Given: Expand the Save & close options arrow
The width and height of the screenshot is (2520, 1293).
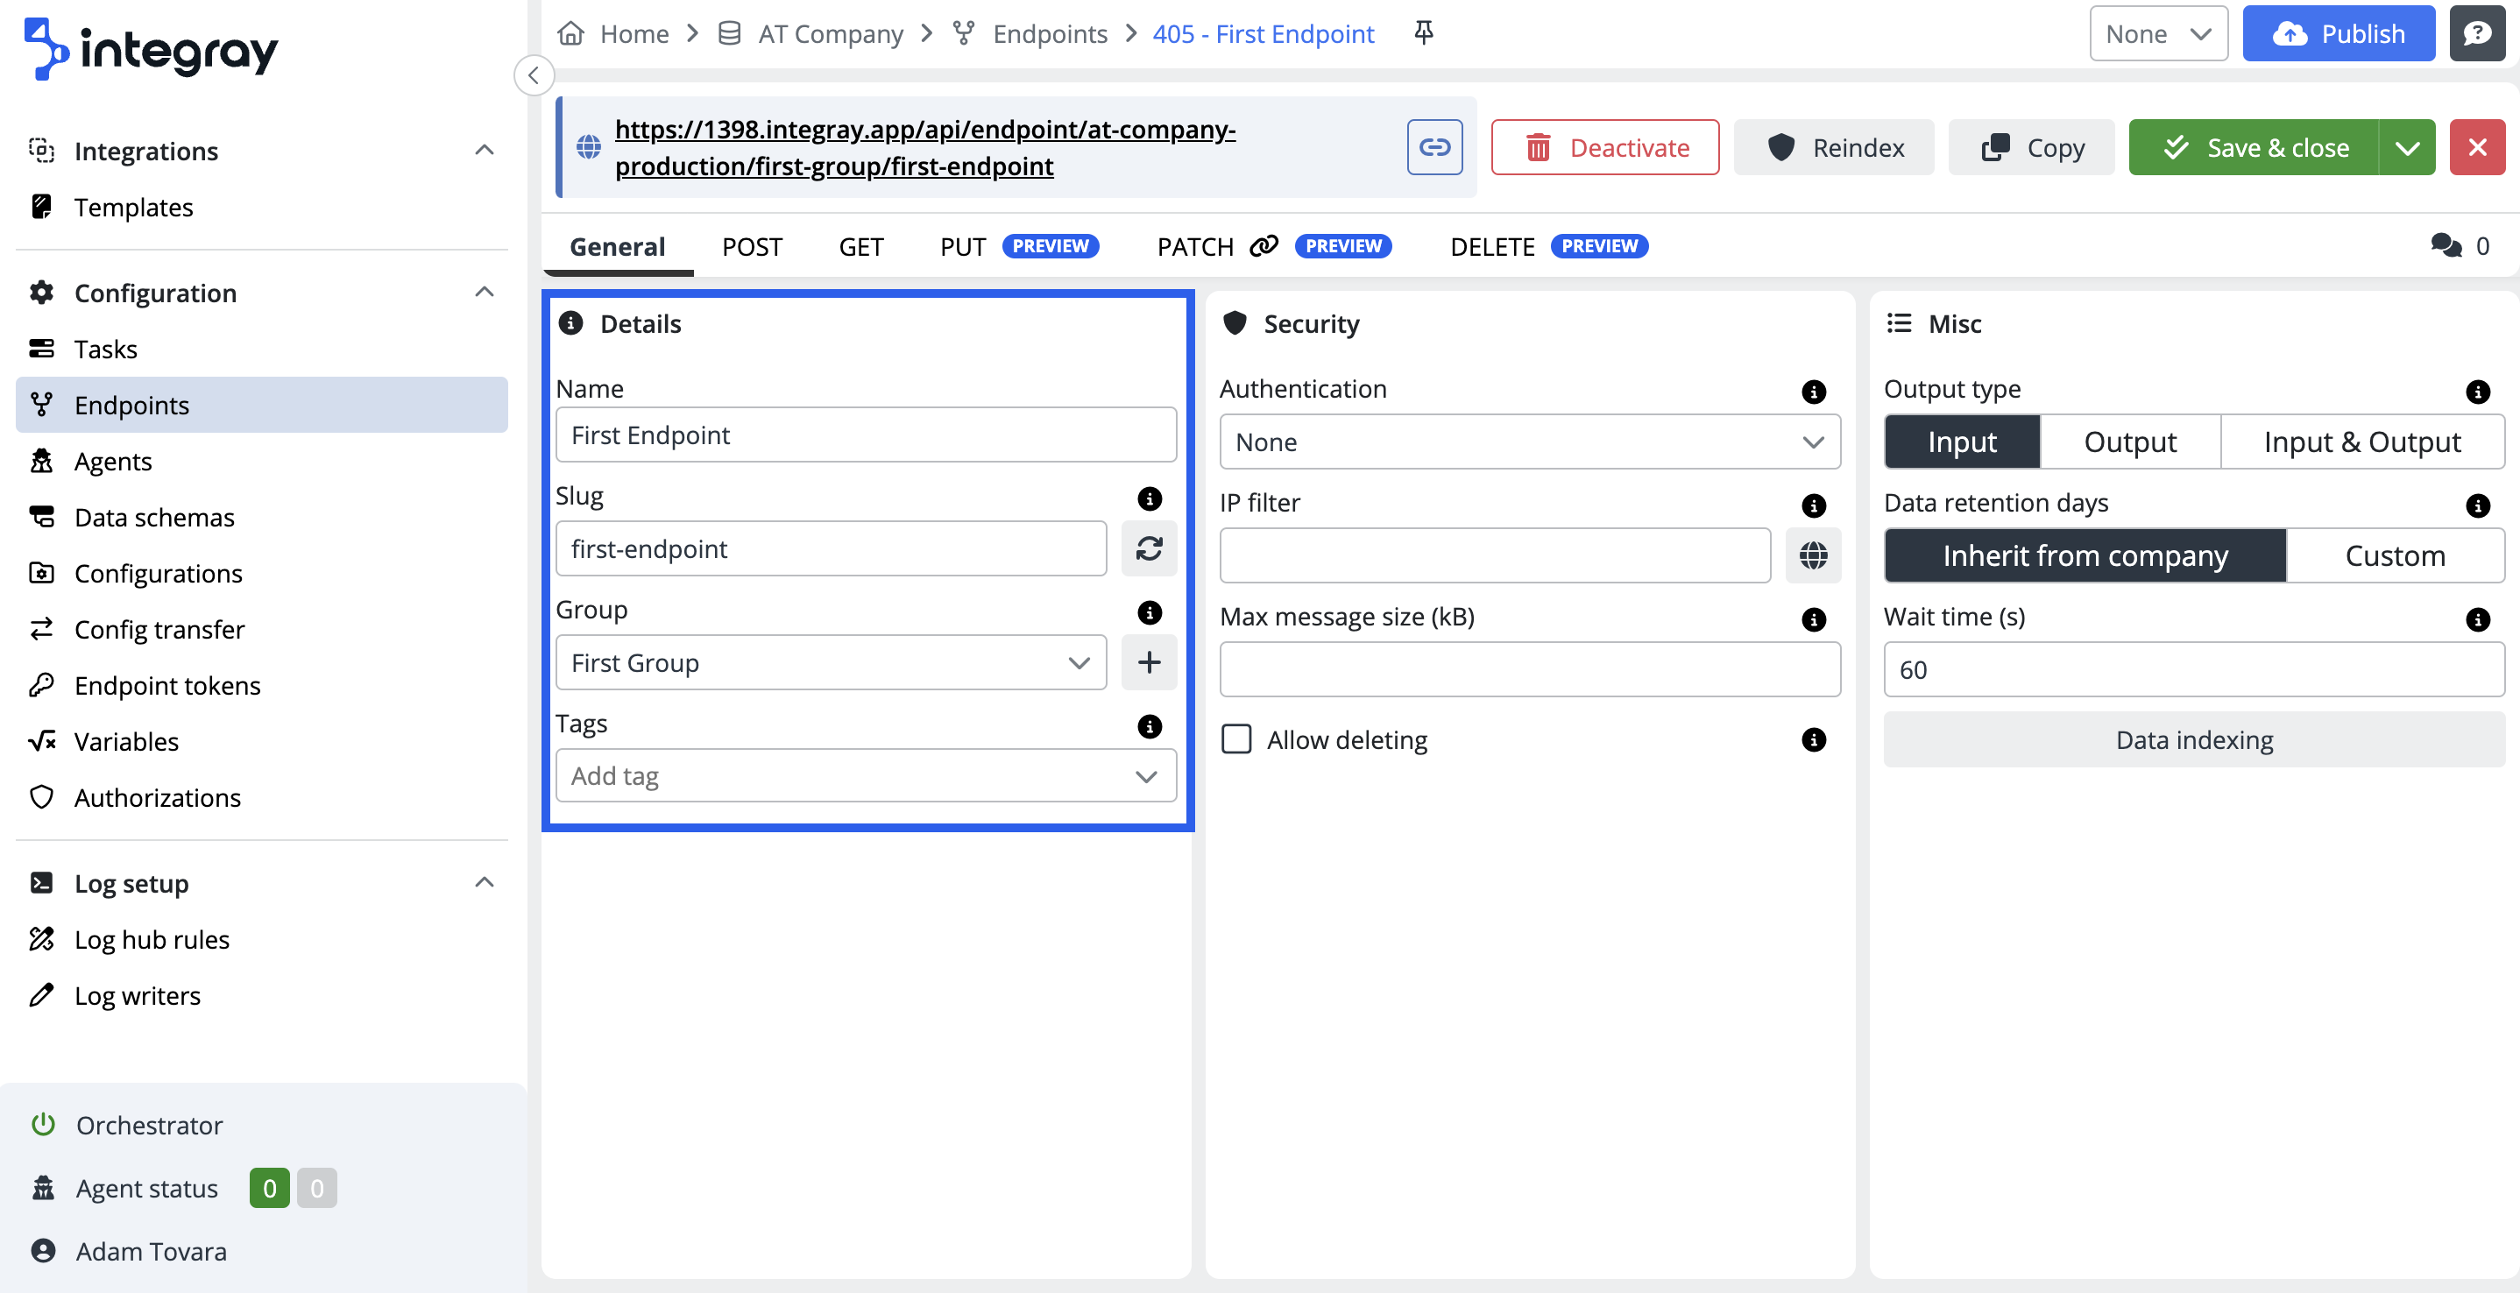Looking at the screenshot, I should point(2406,148).
